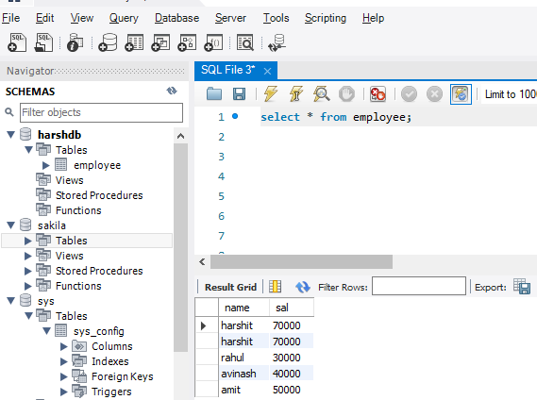The height and width of the screenshot is (400, 537).
Task: Expand the employee table node
Action: pyautogui.click(x=46, y=165)
